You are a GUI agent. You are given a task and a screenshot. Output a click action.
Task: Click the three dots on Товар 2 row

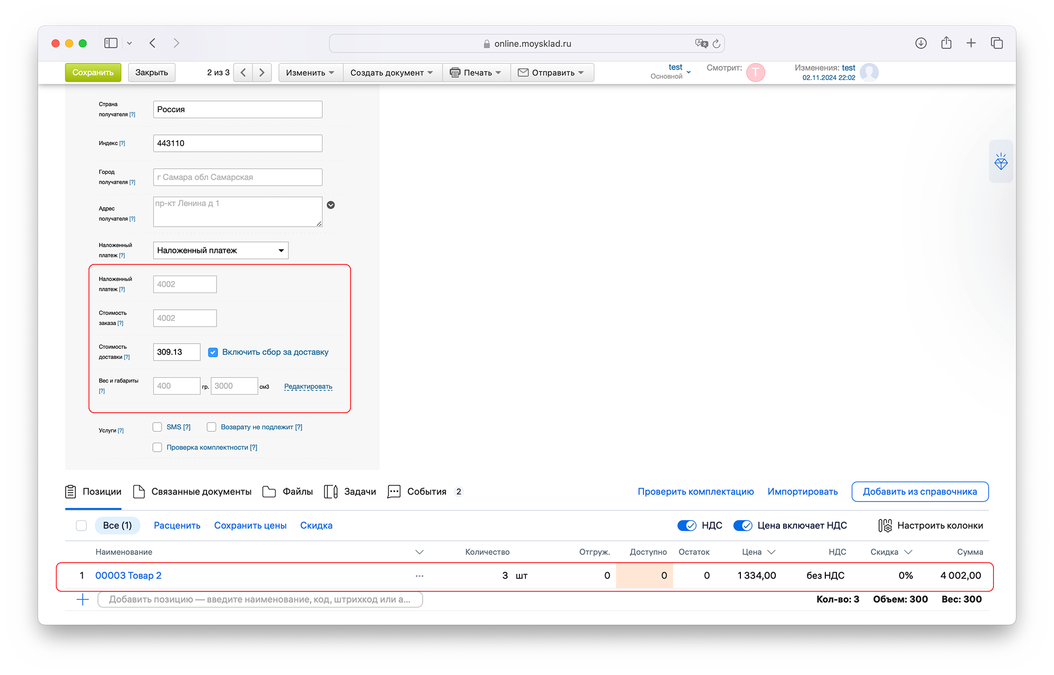click(x=419, y=576)
